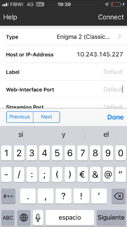The image size is (127, 227).
Task: Tap the VPN status indicator
Action: (x=40, y=4)
